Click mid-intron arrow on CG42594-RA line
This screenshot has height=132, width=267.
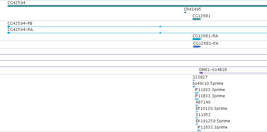click(x=160, y=33)
